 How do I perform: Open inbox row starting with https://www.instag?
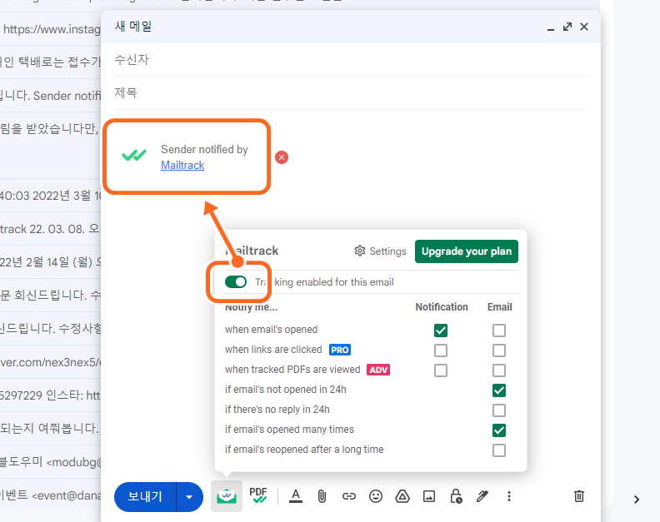point(51,29)
